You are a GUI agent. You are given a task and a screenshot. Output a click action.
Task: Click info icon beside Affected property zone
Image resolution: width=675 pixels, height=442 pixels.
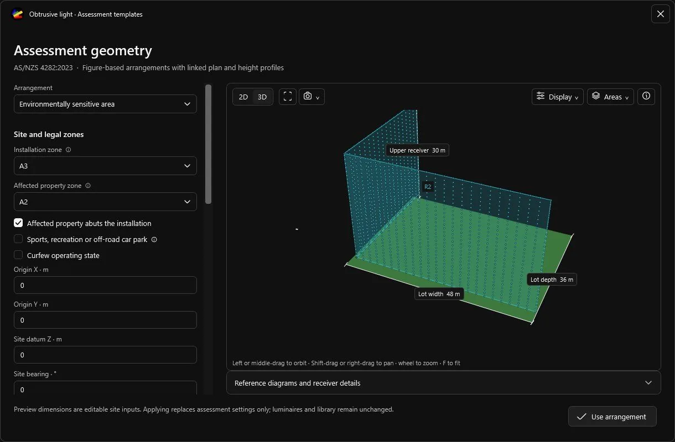tap(88, 186)
